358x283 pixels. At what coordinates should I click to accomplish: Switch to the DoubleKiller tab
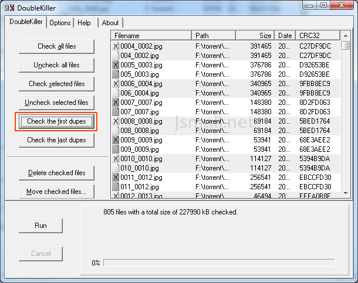[26, 22]
